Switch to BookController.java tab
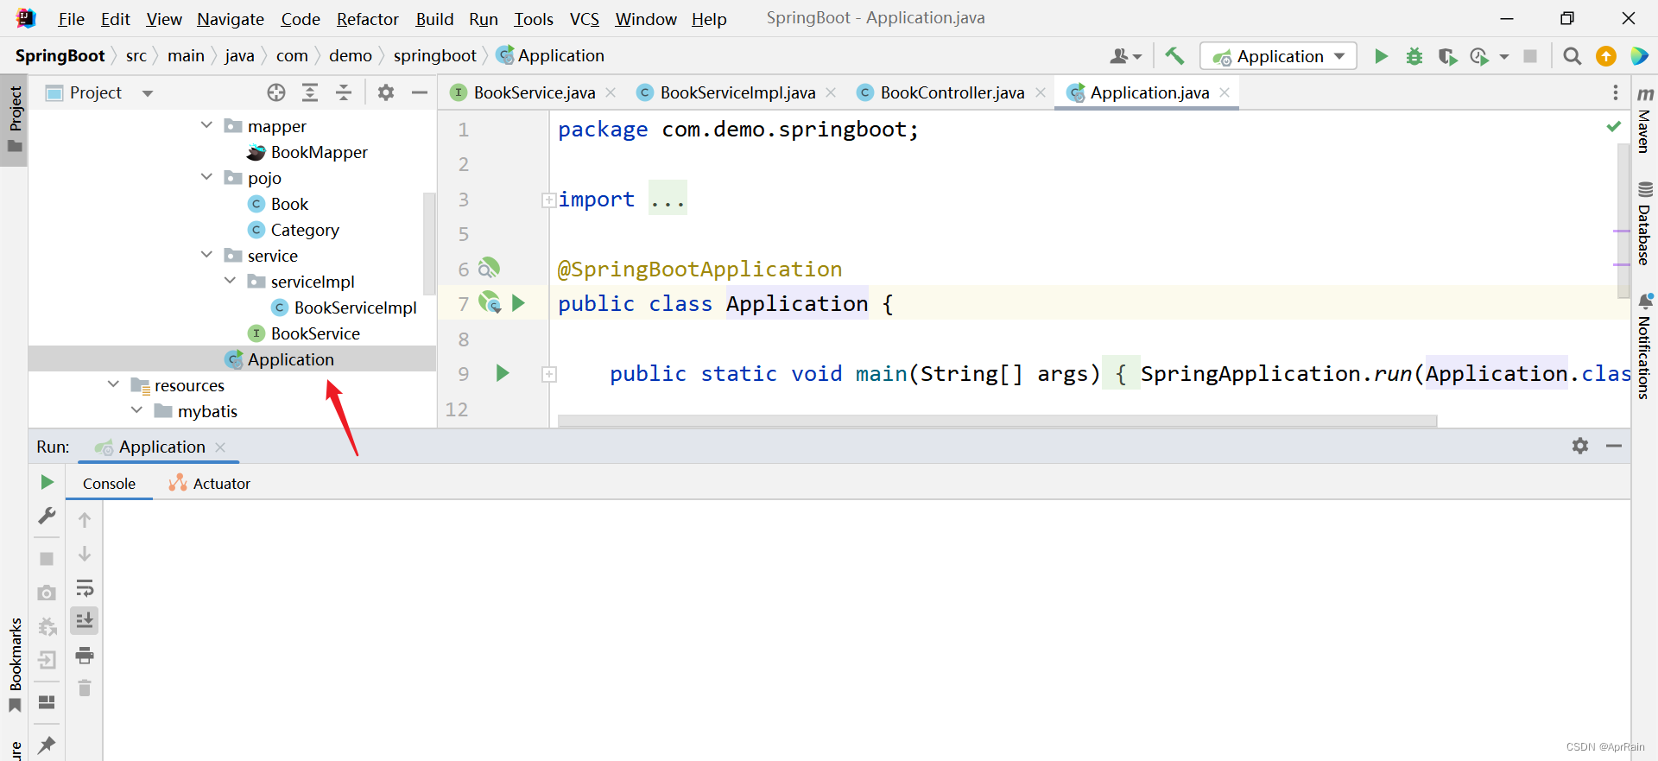 point(952,92)
